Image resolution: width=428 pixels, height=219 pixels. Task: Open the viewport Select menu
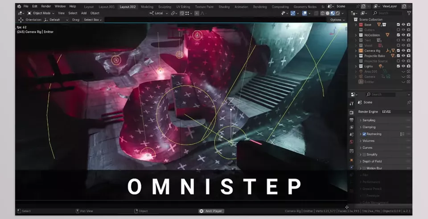click(x=73, y=13)
